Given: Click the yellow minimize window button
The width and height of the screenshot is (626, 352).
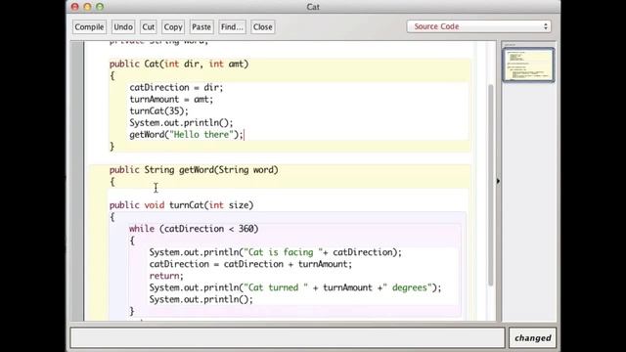Looking at the screenshot, I should click(87, 7).
